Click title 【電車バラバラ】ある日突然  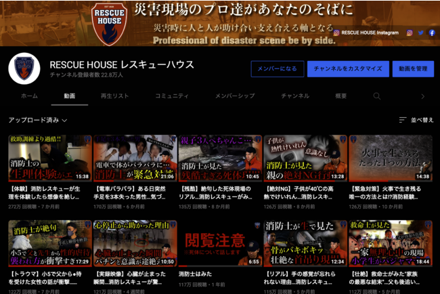click(x=130, y=192)
